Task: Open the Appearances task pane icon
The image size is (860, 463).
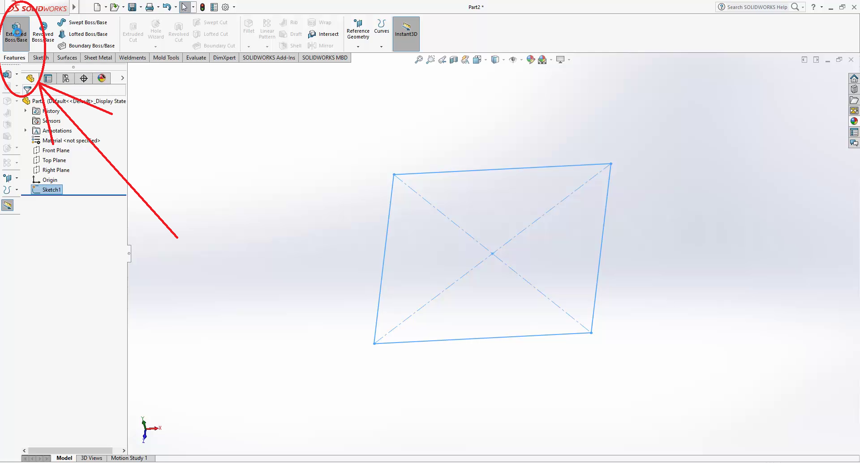Action: (x=854, y=121)
